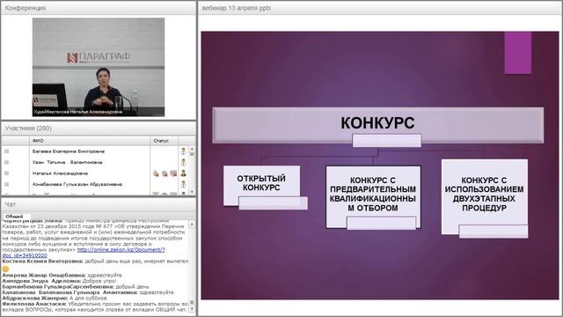
Task: Sort participants by ФИО column header
Action: click(x=90, y=141)
